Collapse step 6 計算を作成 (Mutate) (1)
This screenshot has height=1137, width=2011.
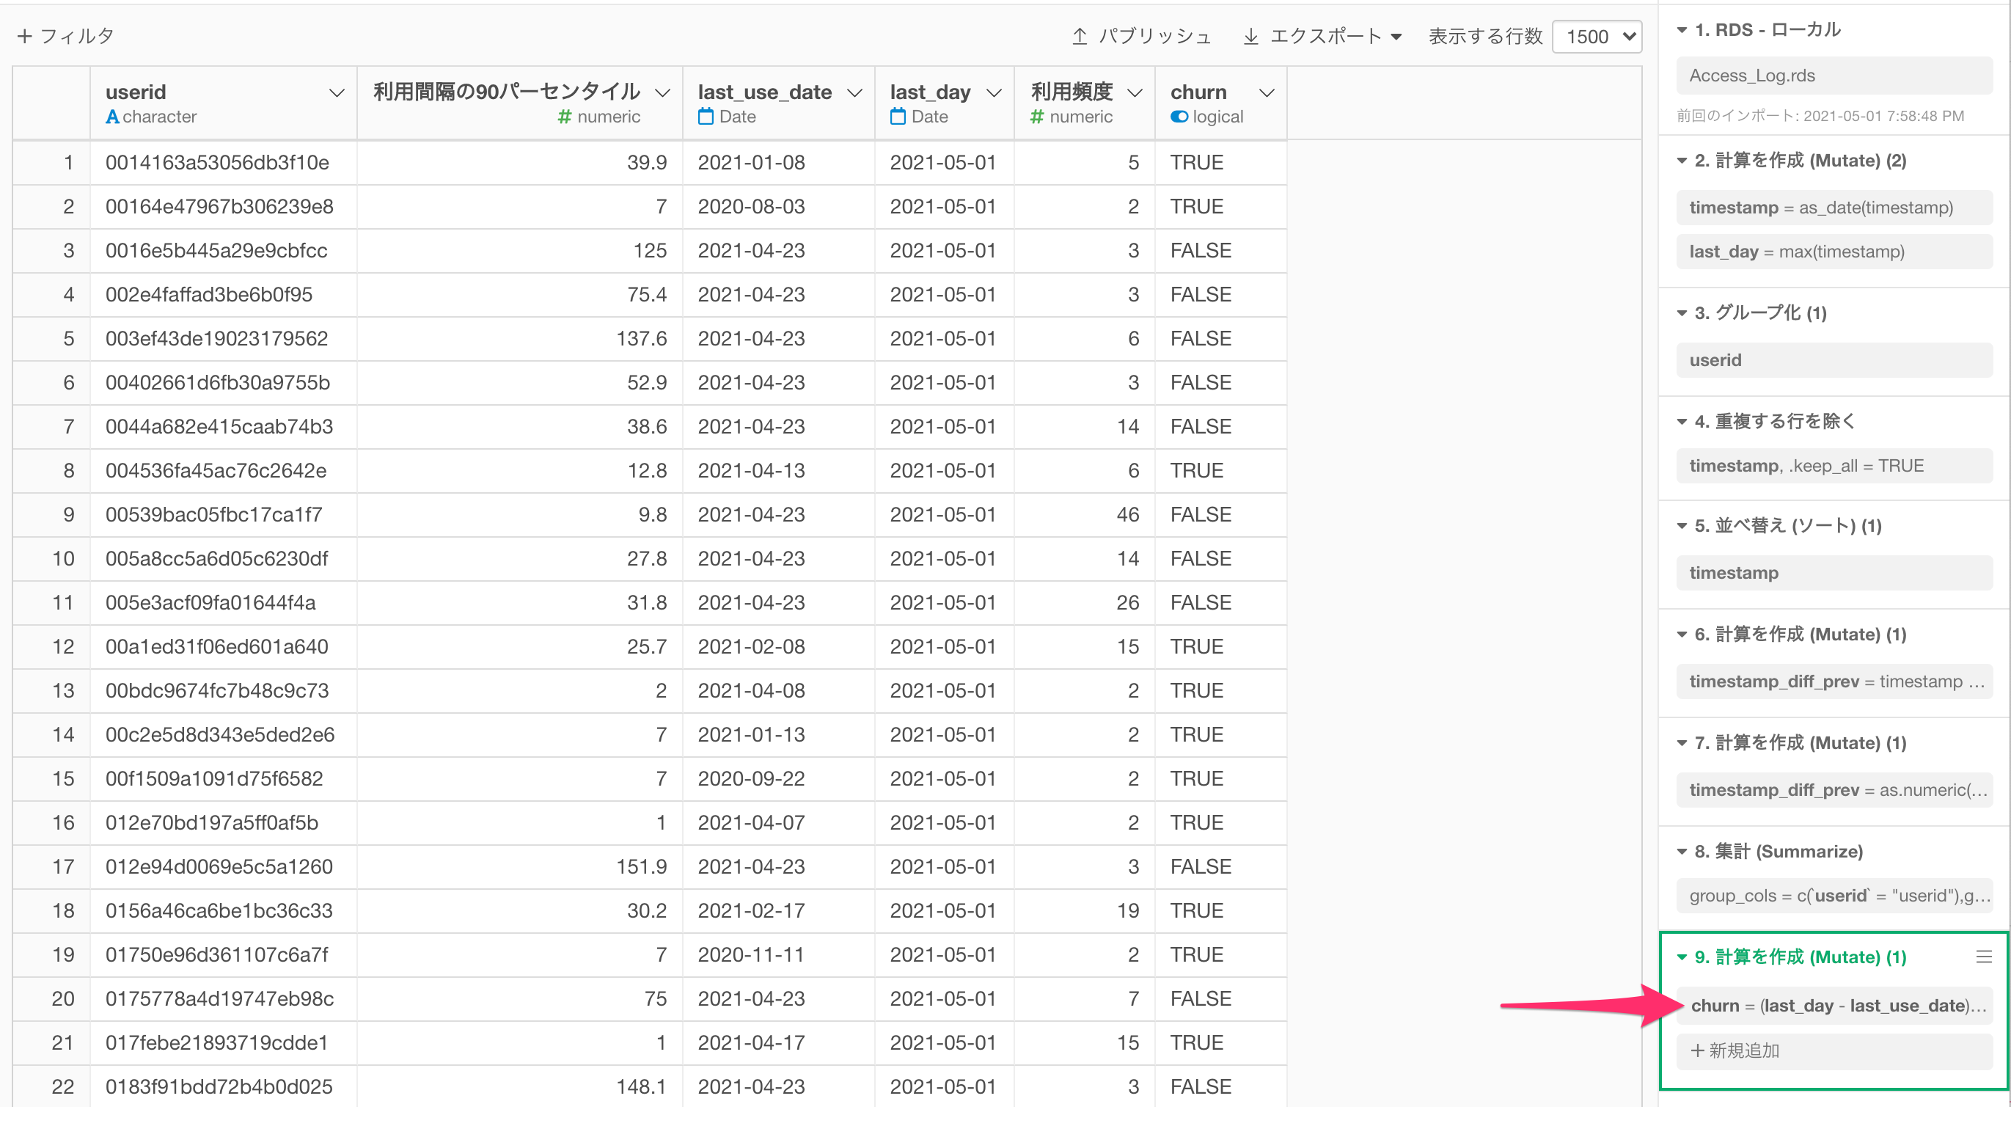(1682, 634)
